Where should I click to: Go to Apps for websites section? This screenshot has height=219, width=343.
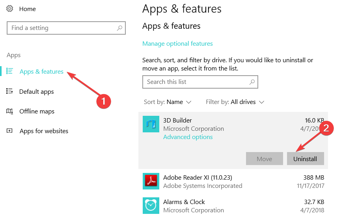point(44,131)
